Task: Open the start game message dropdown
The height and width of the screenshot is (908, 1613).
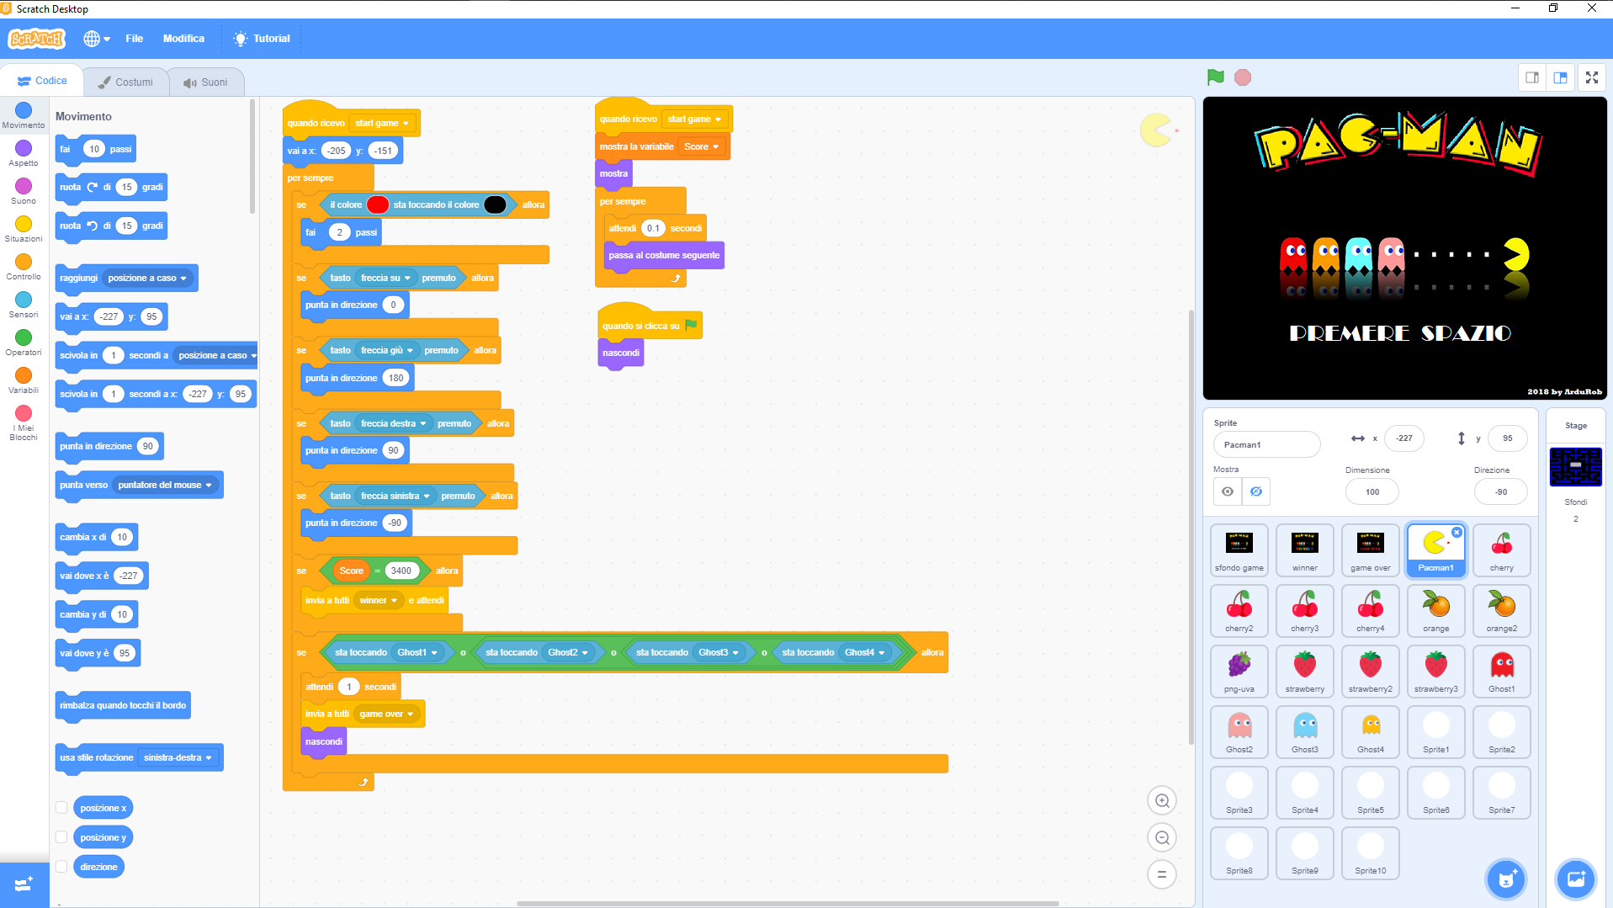Action: tap(381, 123)
